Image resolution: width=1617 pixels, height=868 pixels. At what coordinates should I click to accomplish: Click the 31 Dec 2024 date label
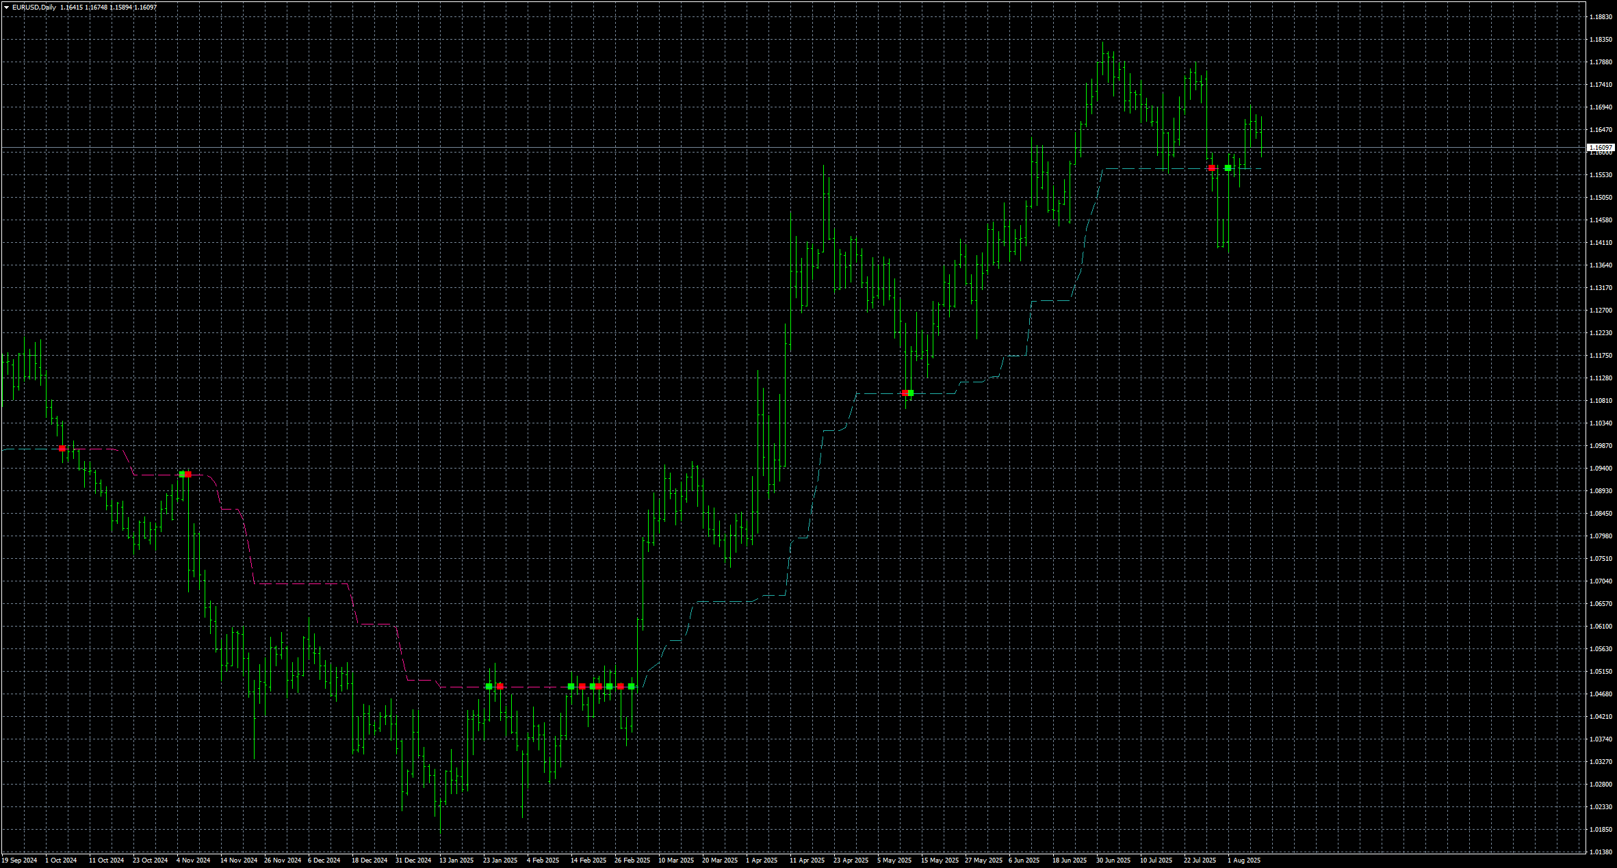[x=413, y=860]
